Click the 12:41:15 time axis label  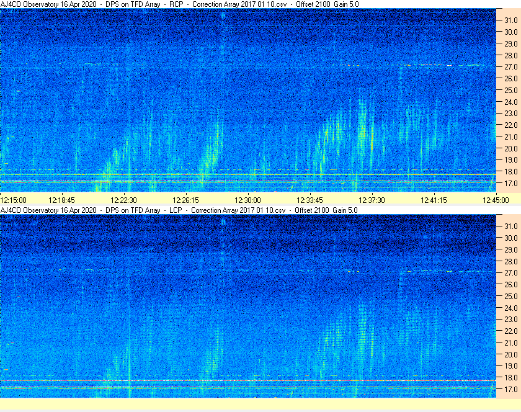[434, 200]
